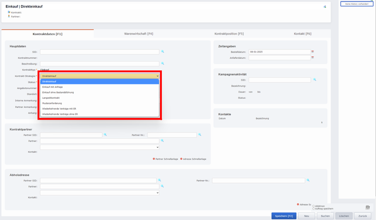Viewport: 376px width, 220px height.
Task: Click the search icon next to Abholadresse Partner SID
Action: tap(160, 180)
